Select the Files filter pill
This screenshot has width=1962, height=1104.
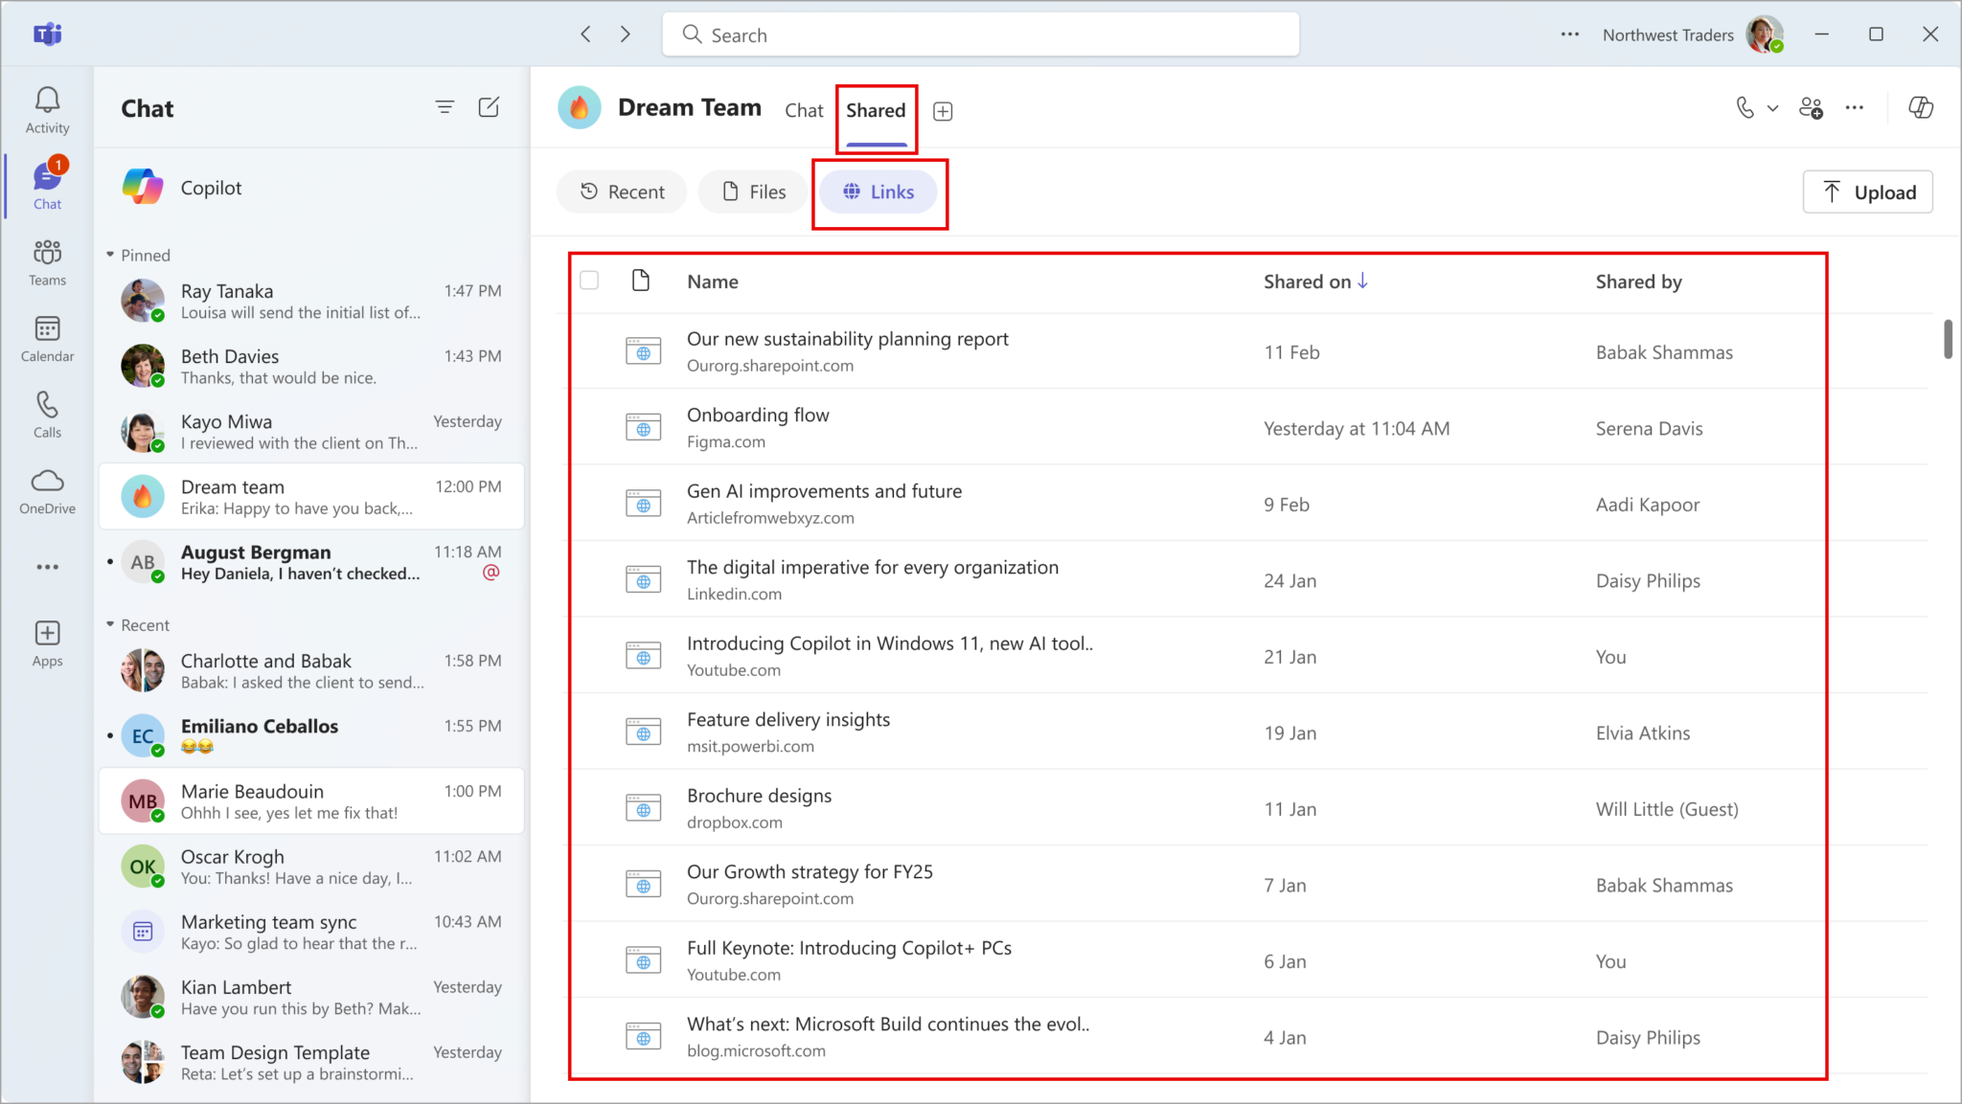(x=753, y=191)
